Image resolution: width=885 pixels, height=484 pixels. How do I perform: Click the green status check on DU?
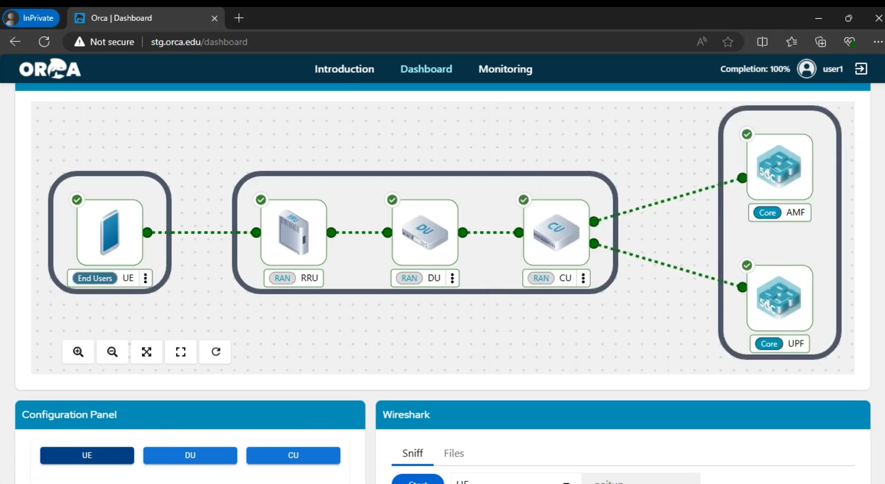click(x=392, y=200)
